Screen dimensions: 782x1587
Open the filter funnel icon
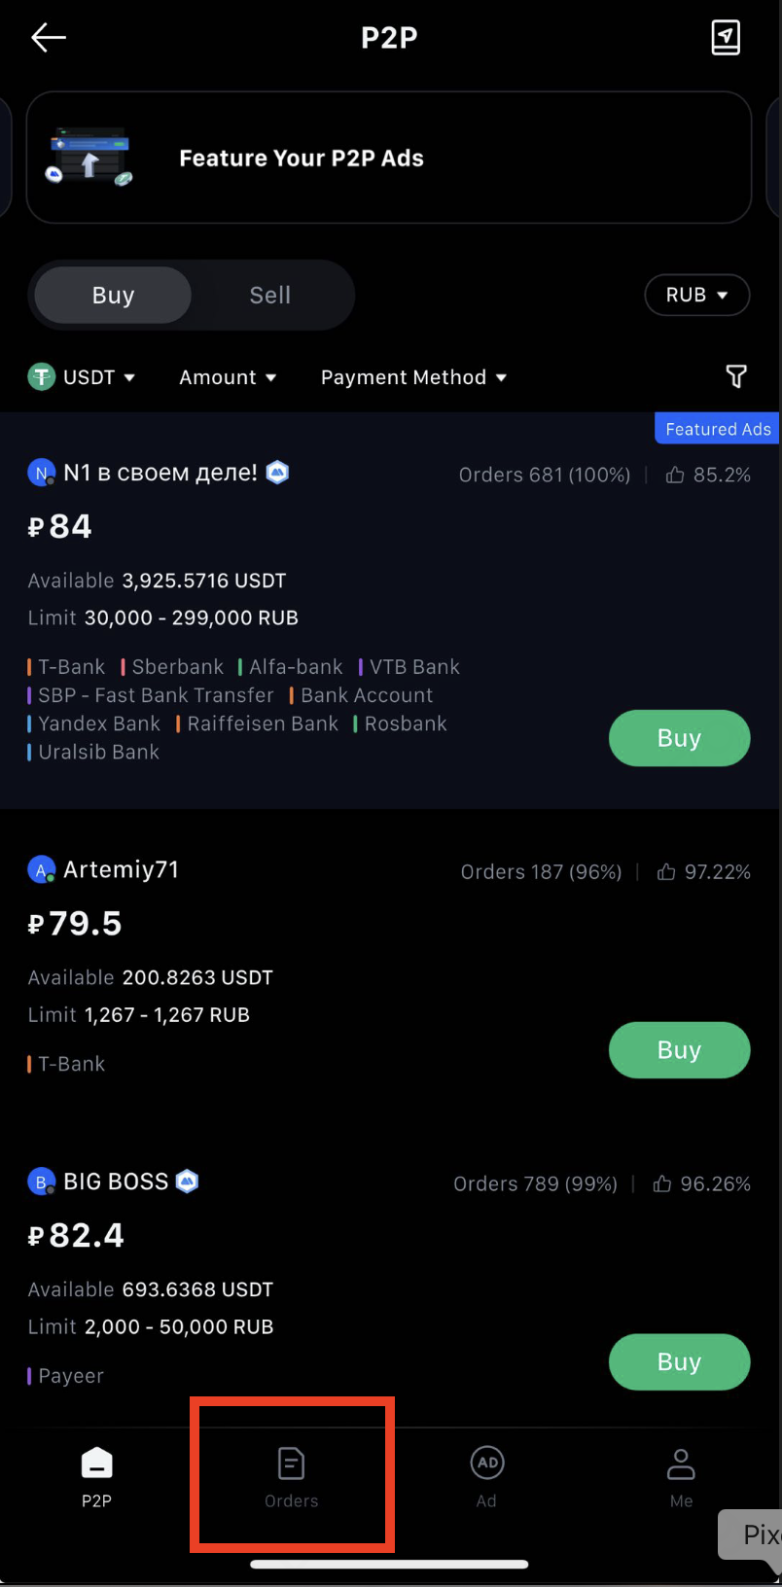pos(736,376)
